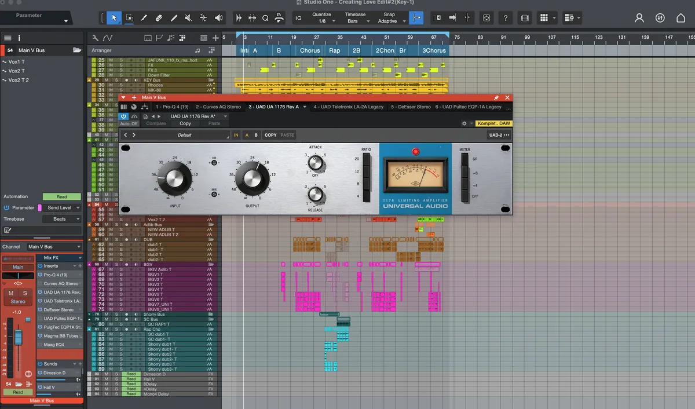Switch to the 2 - Curves AQ Stereo tab
Screen dimensions: 695x409
pyautogui.click(x=218, y=107)
